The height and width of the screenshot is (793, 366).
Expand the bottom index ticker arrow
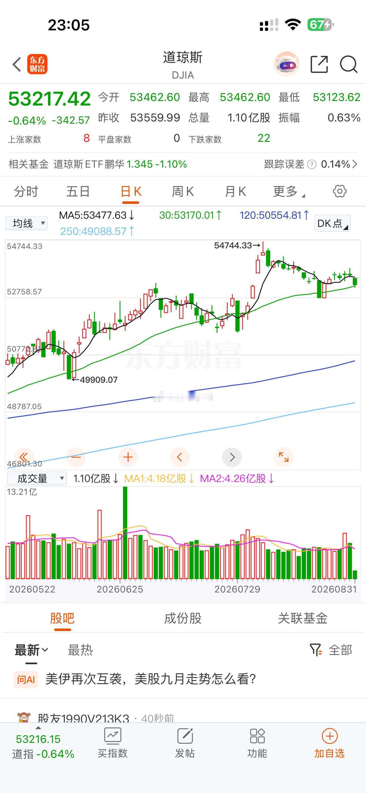click(38, 728)
